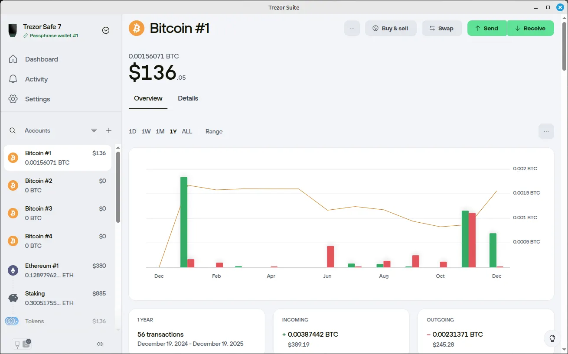Click the assistant lightbulb button
The width and height of the screenshot is (568, 354).
(552, 338)
